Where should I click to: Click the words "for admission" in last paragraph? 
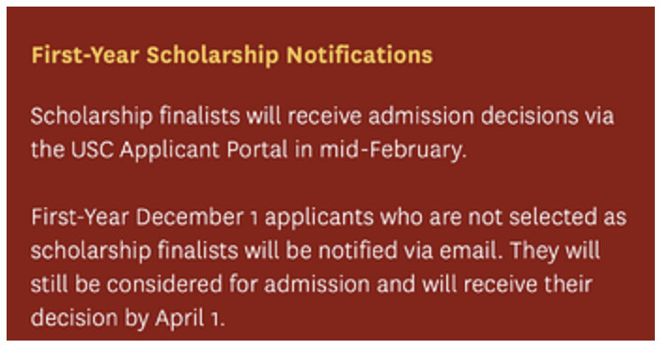pyautogui.click(x=300, y=284)
